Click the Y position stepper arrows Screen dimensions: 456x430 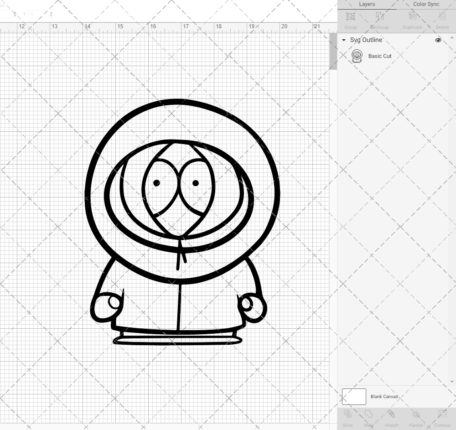pyautogui.click(x=51, y=14)
